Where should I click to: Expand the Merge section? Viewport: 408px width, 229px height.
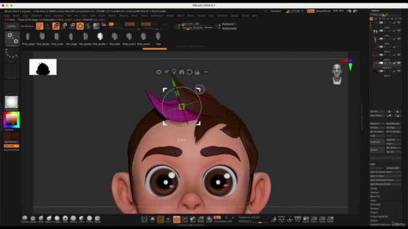tap(374, 188)
